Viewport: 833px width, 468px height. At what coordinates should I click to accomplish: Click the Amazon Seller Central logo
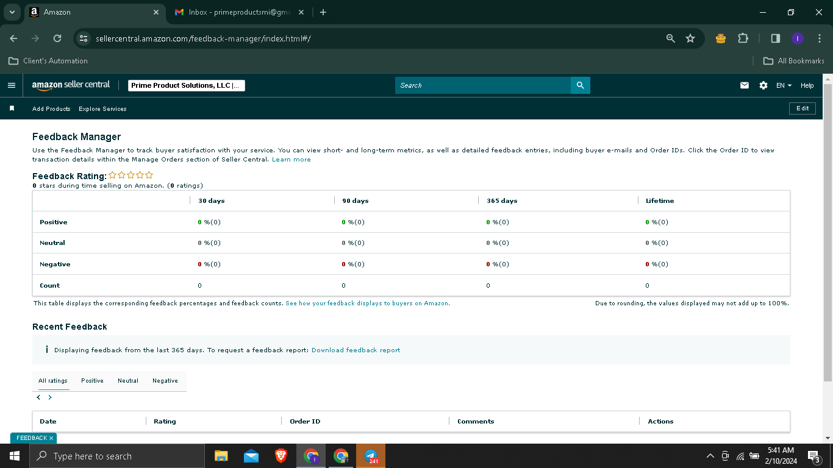[x=71, y=85]
